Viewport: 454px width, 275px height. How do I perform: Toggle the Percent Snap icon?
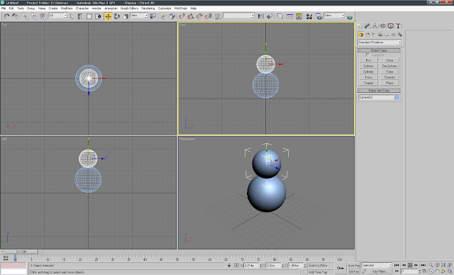pyautogui.click(x=199, y=16)
